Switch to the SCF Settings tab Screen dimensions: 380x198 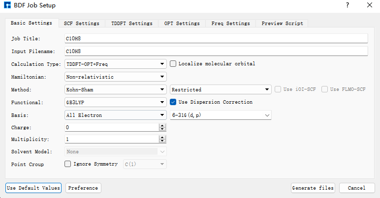82,23
